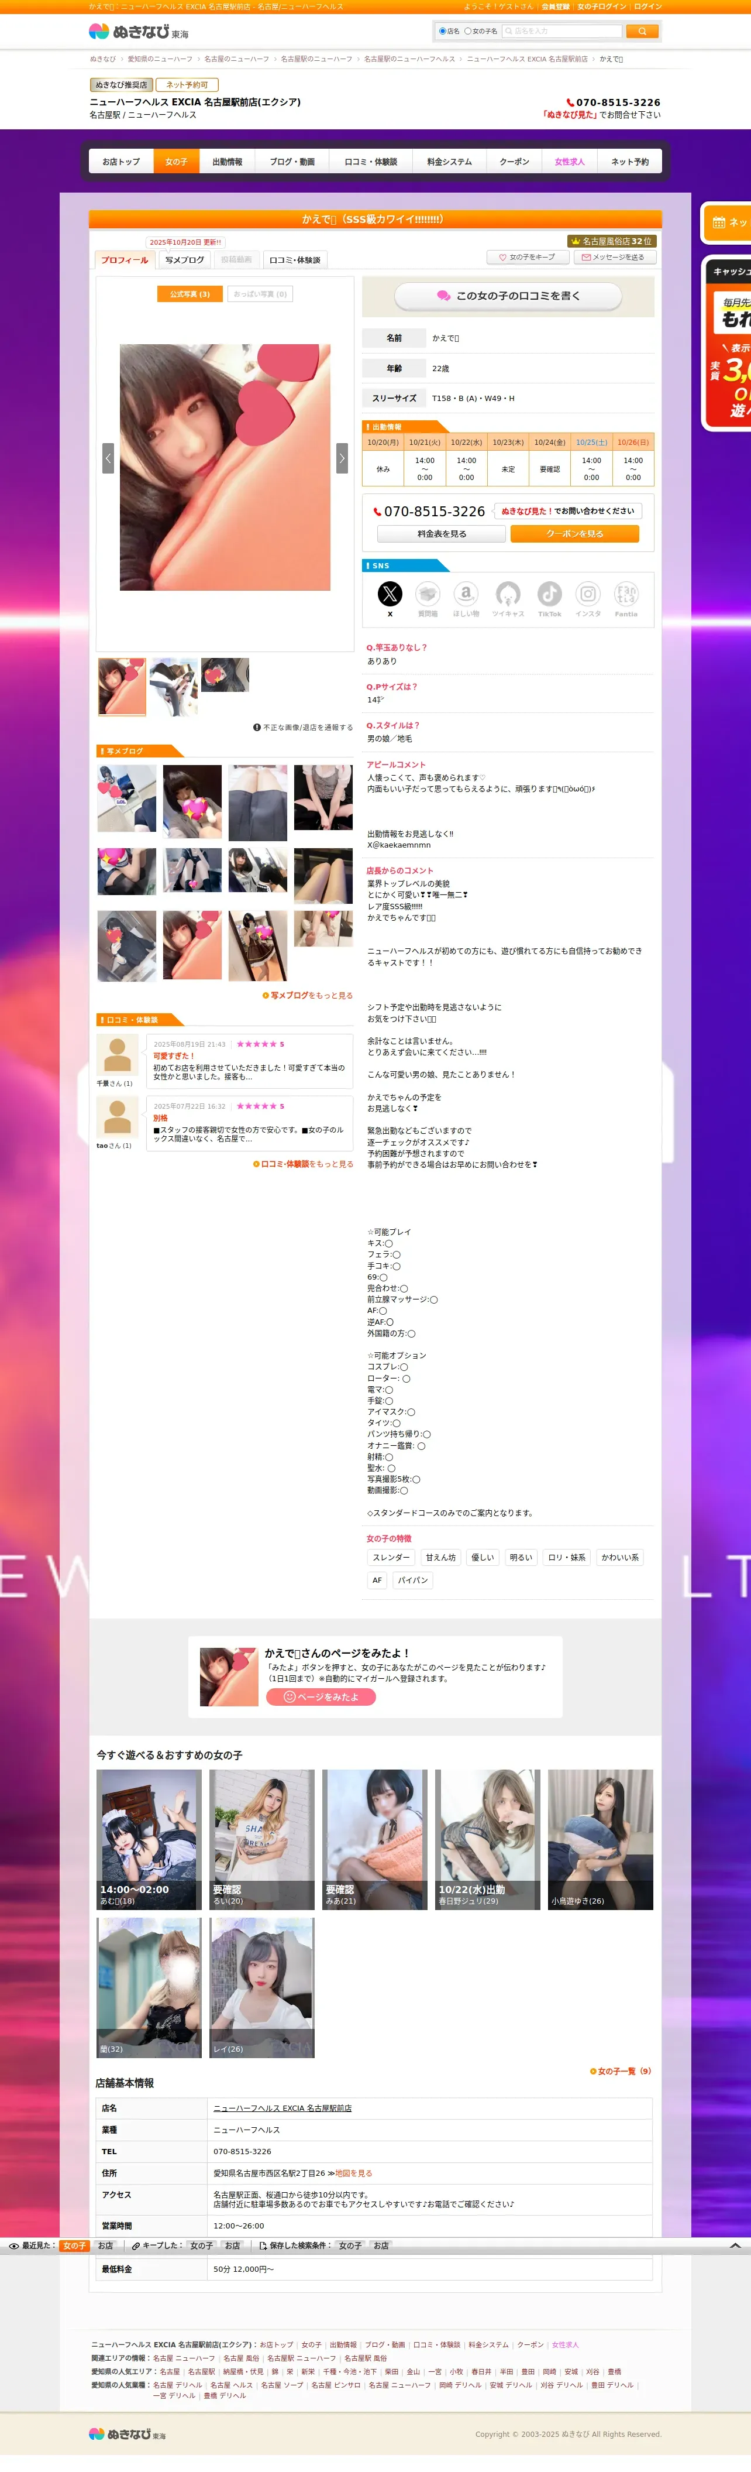Click the phone icon beside 070-8515-3226 under the schedule

[377, 512]
